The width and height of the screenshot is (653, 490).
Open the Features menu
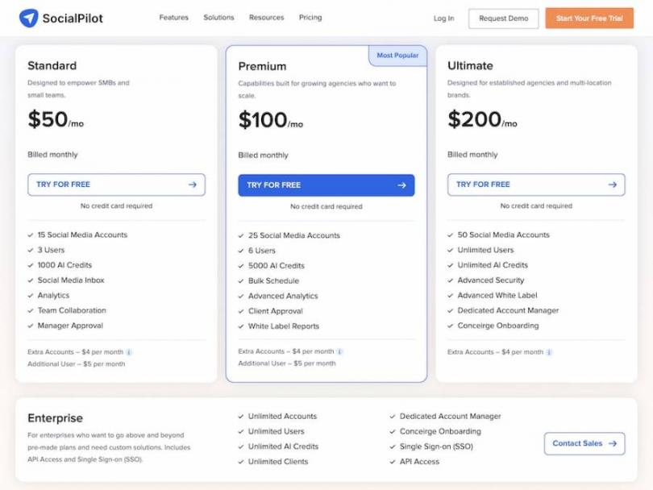173,18
